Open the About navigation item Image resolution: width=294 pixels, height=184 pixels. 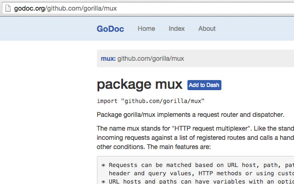tap(207, 29)
